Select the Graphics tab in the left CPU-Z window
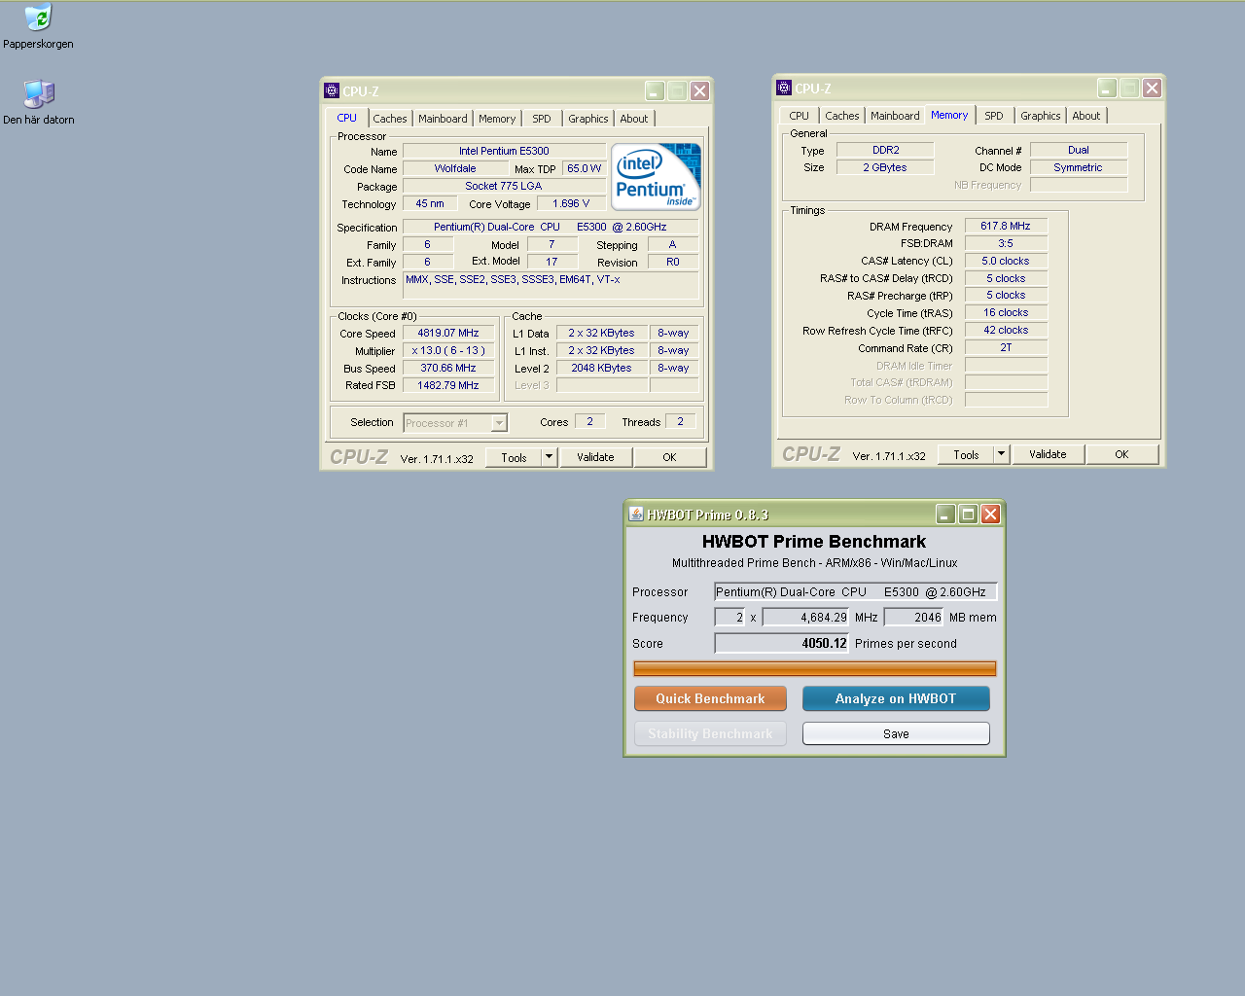Image resolution: width=1245 pixels, height=996 pixels. point(588,119)
